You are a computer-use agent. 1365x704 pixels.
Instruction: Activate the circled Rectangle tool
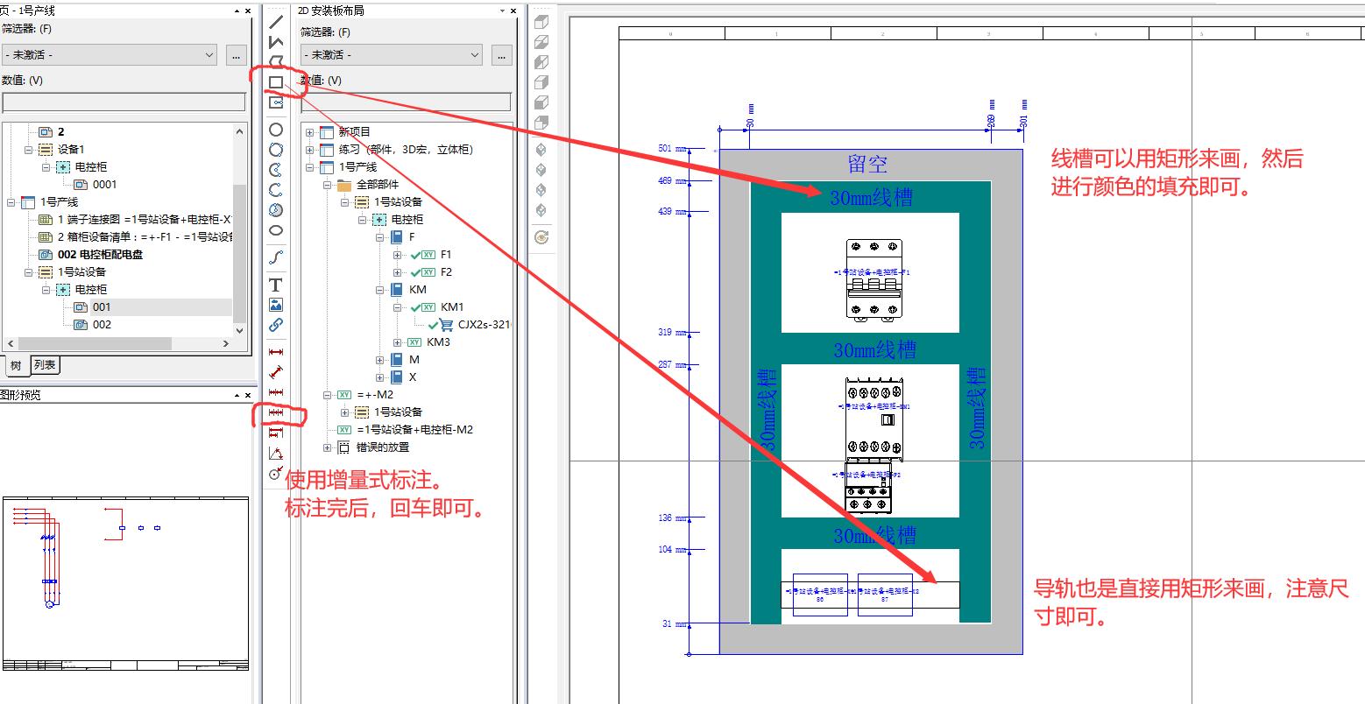275,83
